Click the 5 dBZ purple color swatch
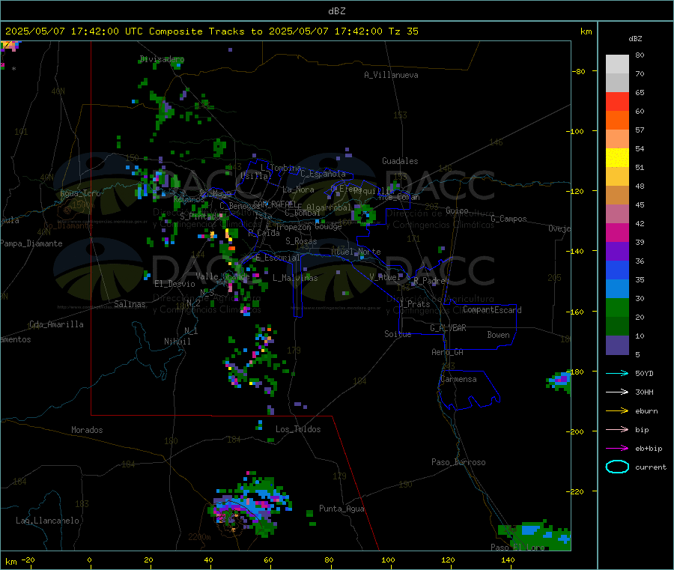 click(617, 345)
